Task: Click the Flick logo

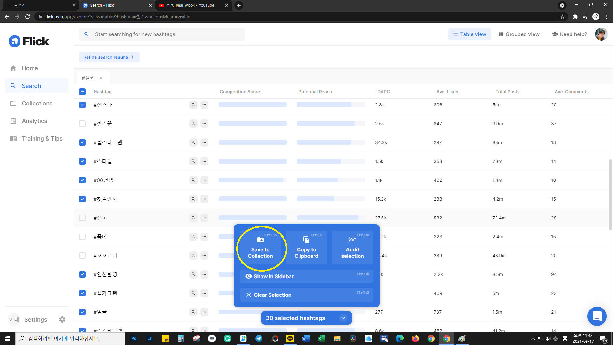Action: (29, 41)
